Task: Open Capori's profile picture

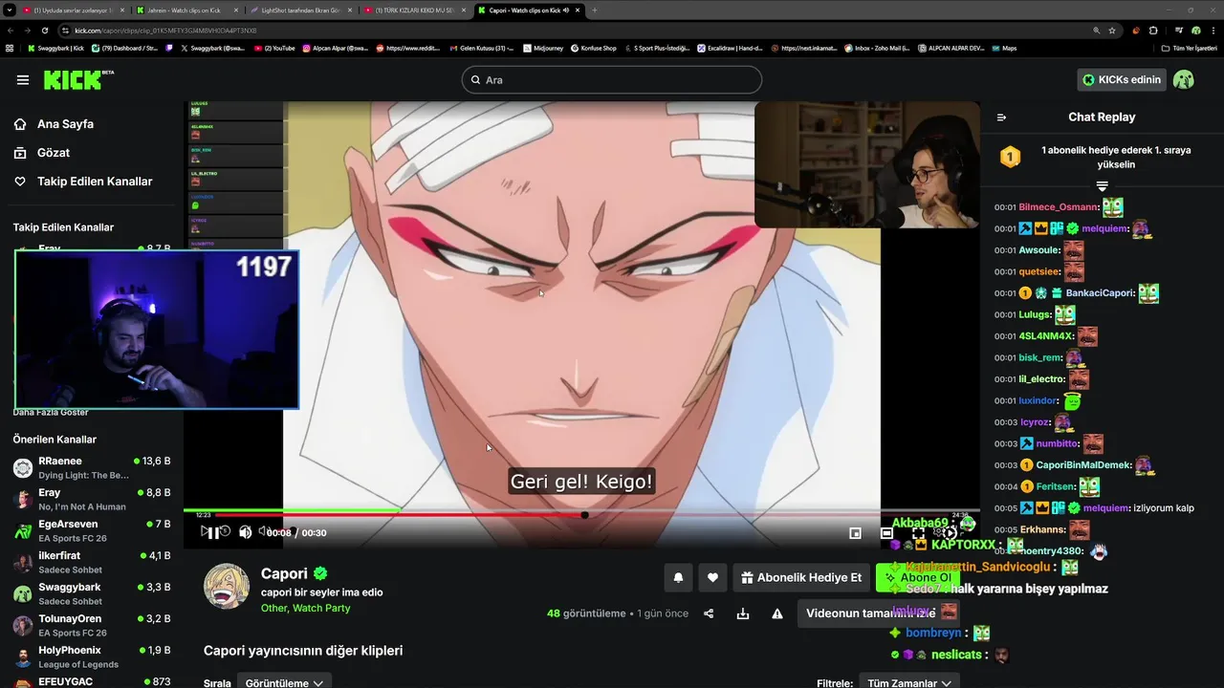Action: (x=227, y=585)
